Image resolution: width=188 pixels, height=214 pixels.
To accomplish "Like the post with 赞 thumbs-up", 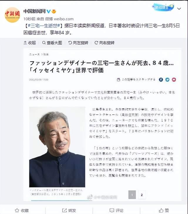I will 164,210.
